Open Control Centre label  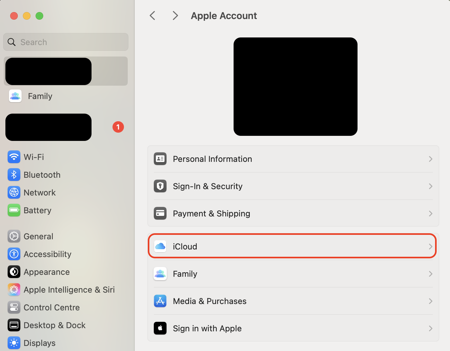tap(52, 308)
